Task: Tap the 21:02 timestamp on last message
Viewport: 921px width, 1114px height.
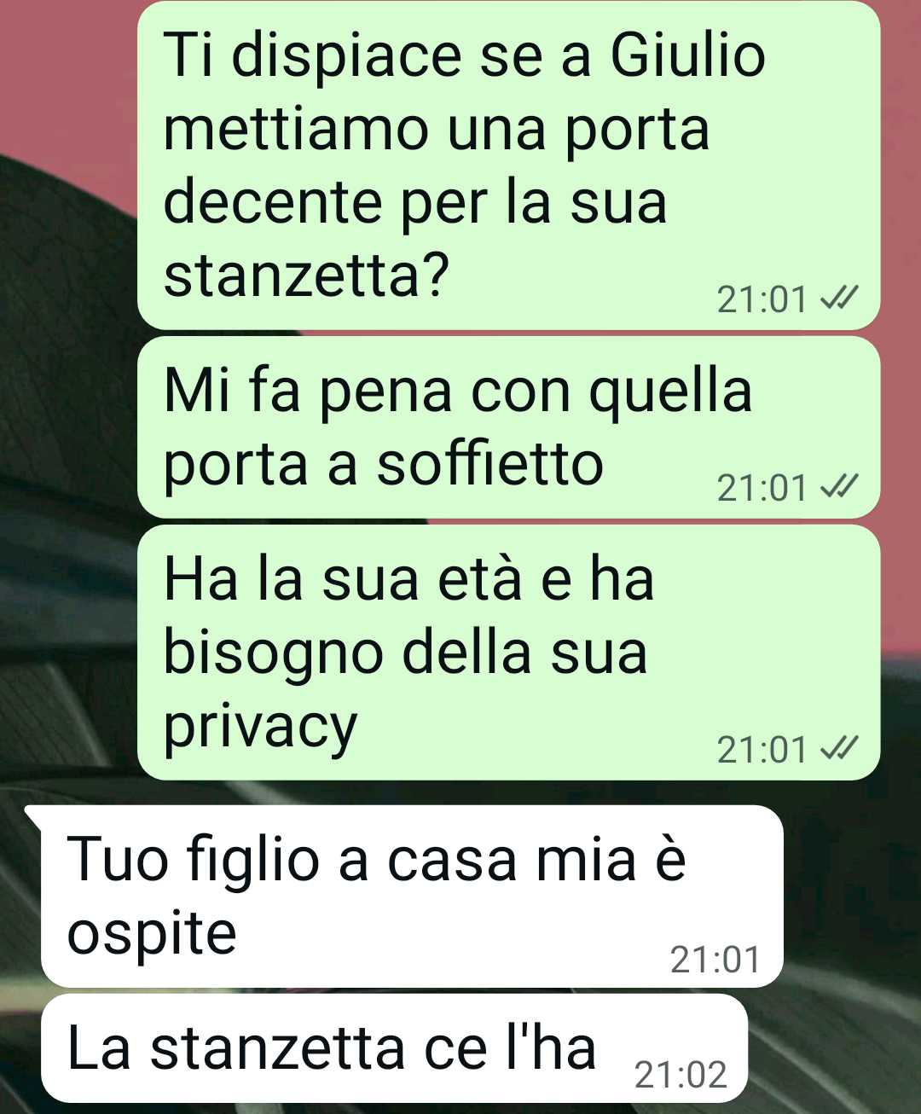Action: coord(681,1075)
